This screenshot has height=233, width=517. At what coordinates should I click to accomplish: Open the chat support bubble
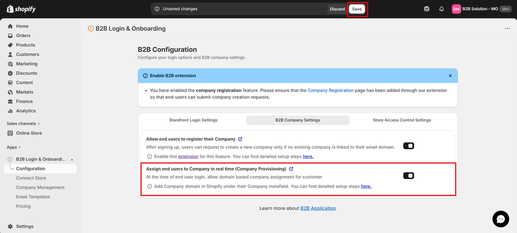(x=501, y=219)
